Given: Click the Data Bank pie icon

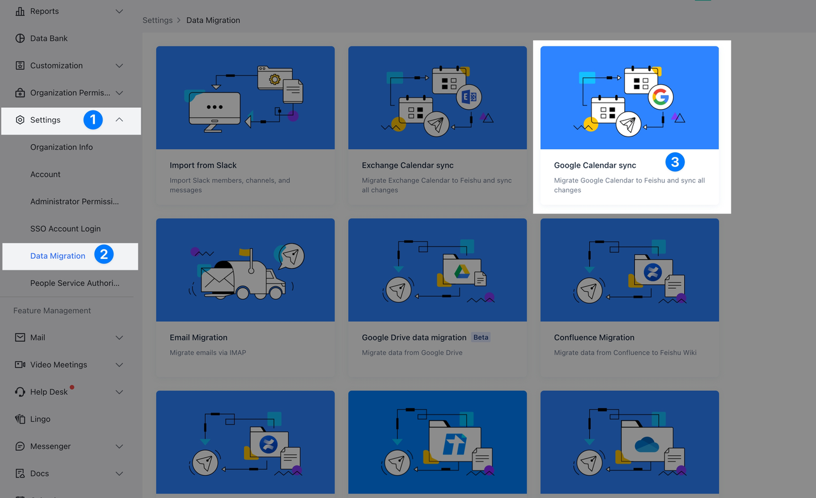Looking at the screenshot, I should point(20,38).
